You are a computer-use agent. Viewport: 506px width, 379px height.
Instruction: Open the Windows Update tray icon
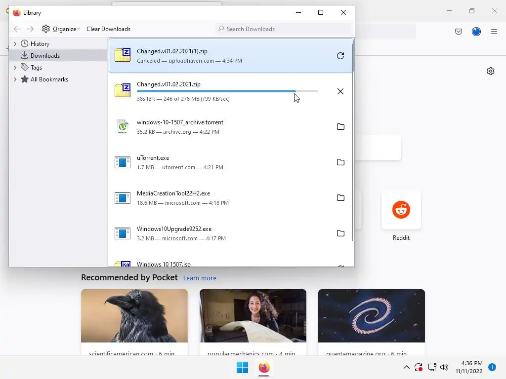419,367
